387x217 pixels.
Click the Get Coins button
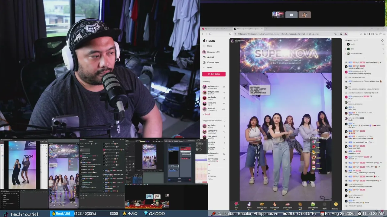214,74
